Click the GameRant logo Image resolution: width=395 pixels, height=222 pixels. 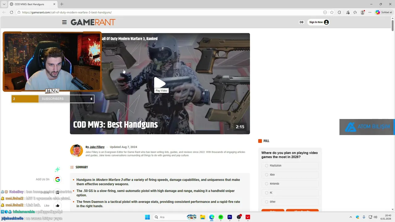[x=93, y=22]
